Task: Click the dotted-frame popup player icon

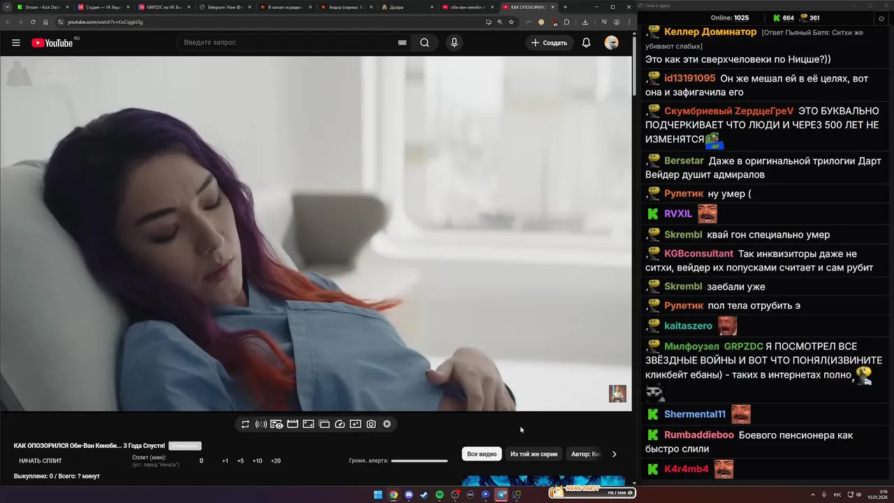Action: click(x=324, y=424)
